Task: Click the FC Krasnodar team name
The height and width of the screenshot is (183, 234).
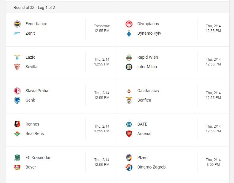Action: click(38, 158)
